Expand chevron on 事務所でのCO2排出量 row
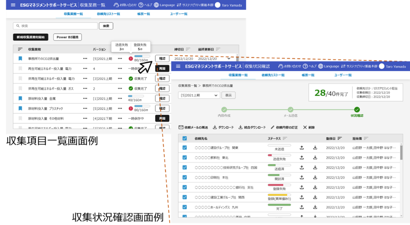 229,59
